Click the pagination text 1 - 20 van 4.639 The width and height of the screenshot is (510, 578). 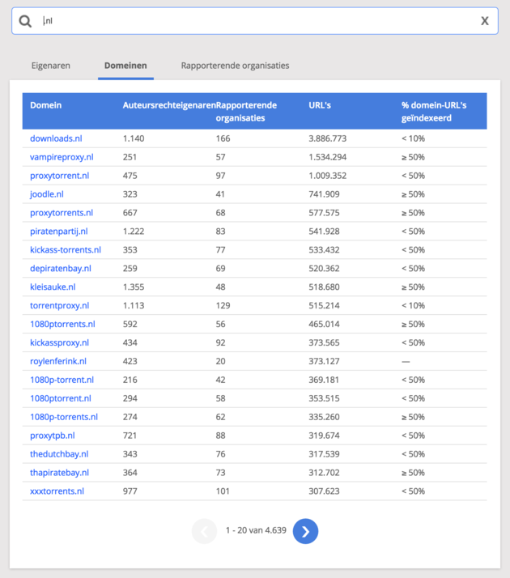point(256,530)
